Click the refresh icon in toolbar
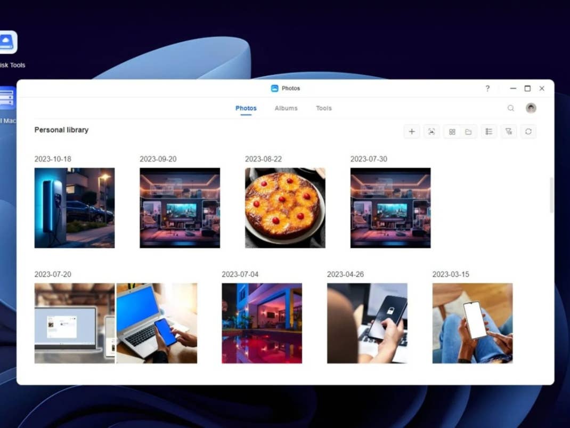The image size is (570, 428). [528, 132]
